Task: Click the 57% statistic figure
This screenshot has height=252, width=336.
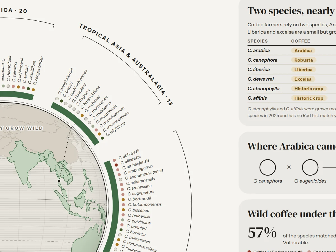Action: coord(262,233)
